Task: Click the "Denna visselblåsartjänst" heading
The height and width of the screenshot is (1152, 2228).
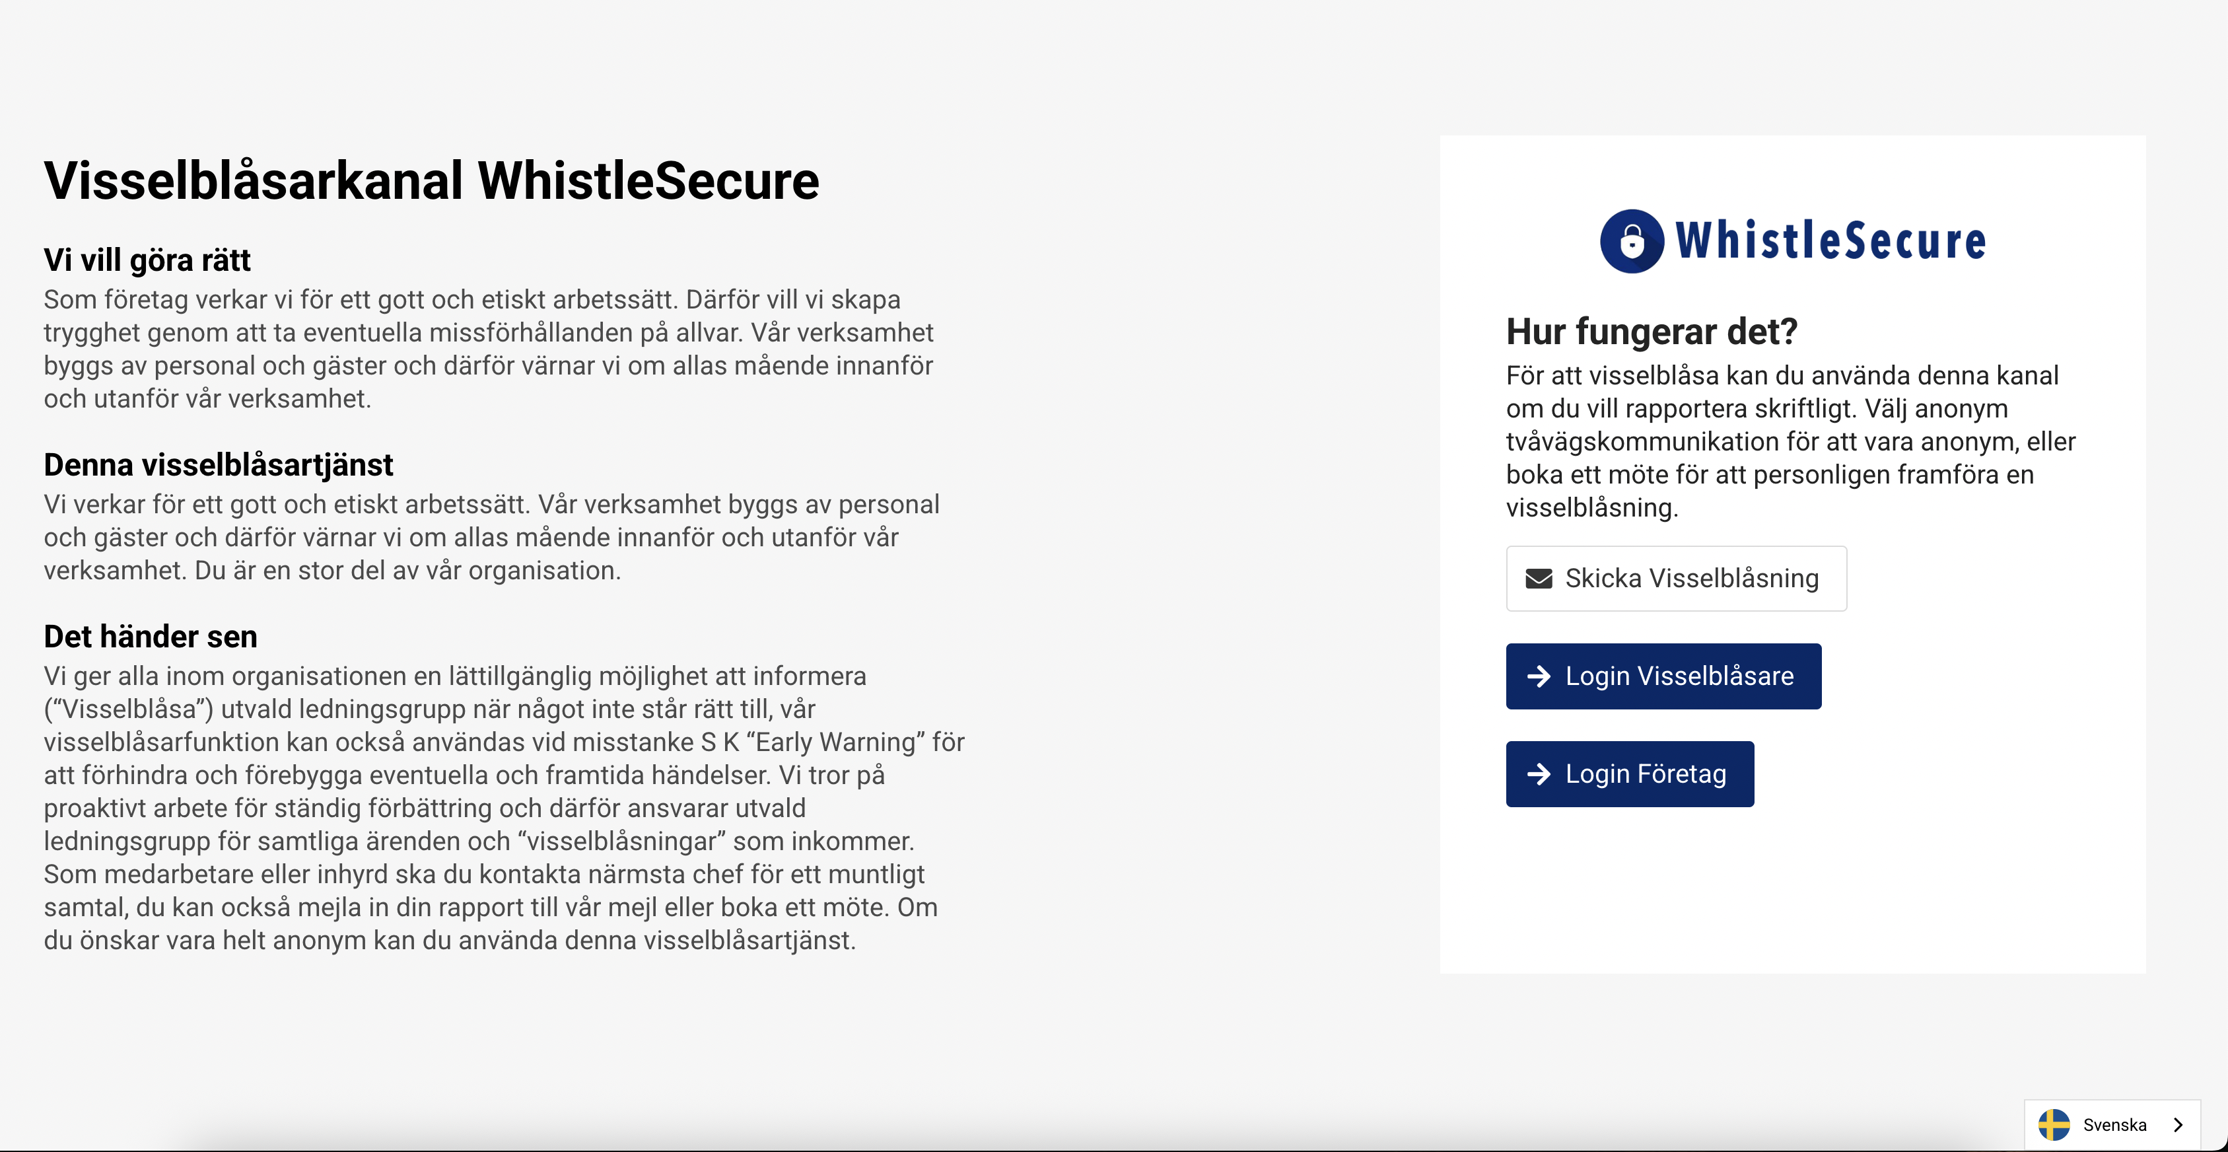Action: click(x=218, y=464)
